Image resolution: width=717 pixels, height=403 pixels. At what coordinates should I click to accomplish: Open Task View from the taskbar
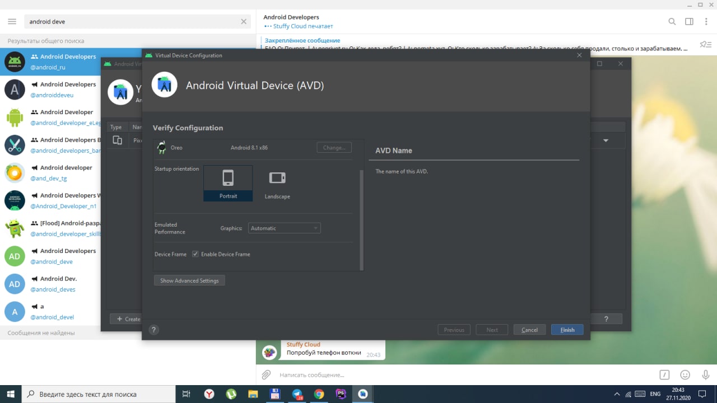187,394
